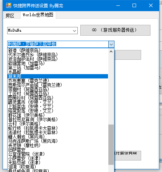Viewport: 162px width, 172px height.
Task: Select 上路客店（安穆·艾兰）
Action: 58,107
